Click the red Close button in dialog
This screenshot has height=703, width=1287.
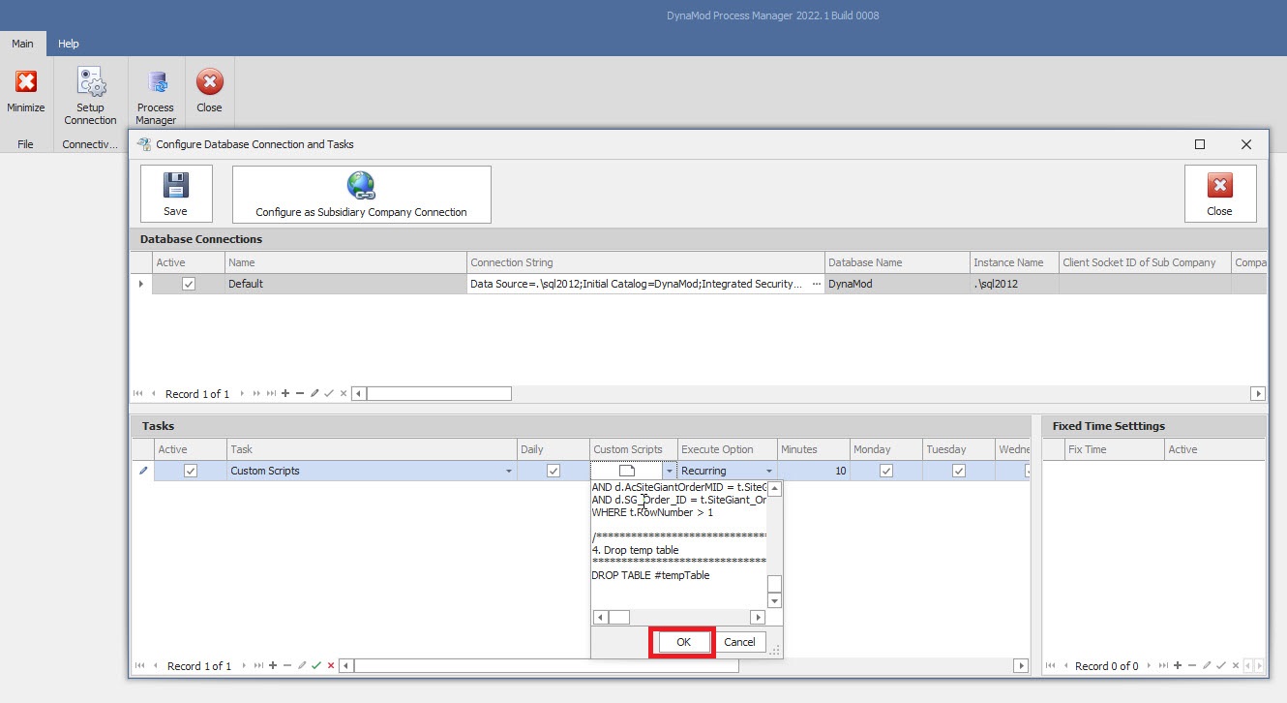1219,194
